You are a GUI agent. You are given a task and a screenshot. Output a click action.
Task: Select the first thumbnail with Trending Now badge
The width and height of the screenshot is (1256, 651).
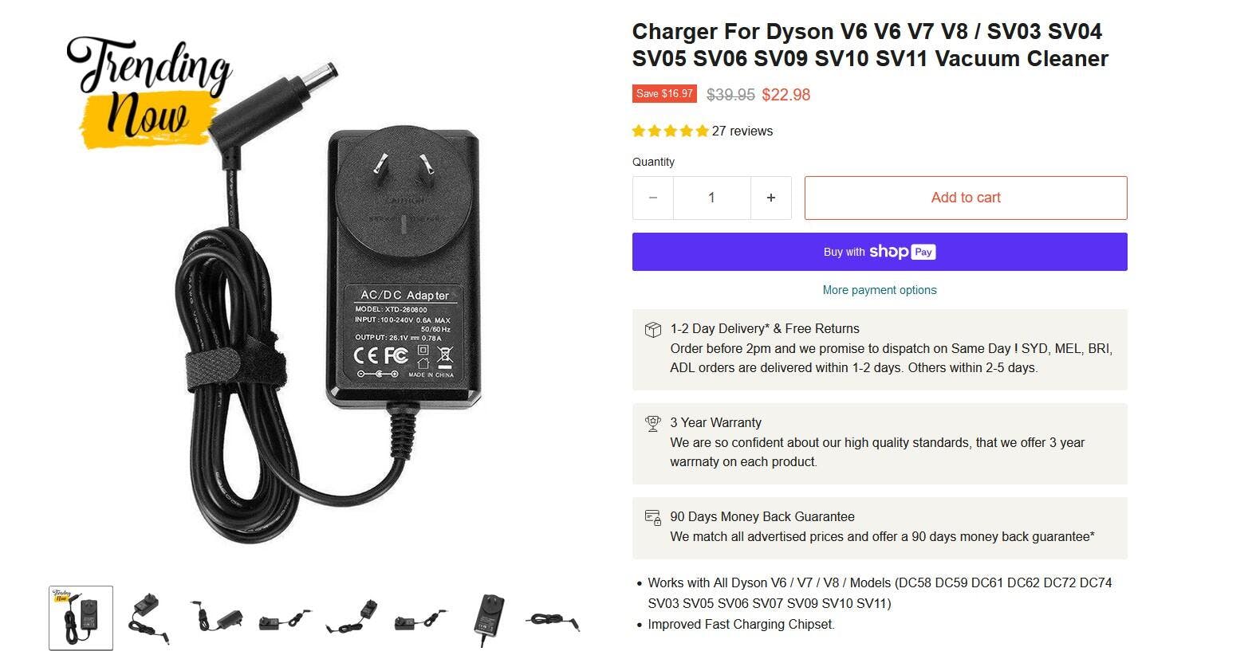(x=81, y=618)
